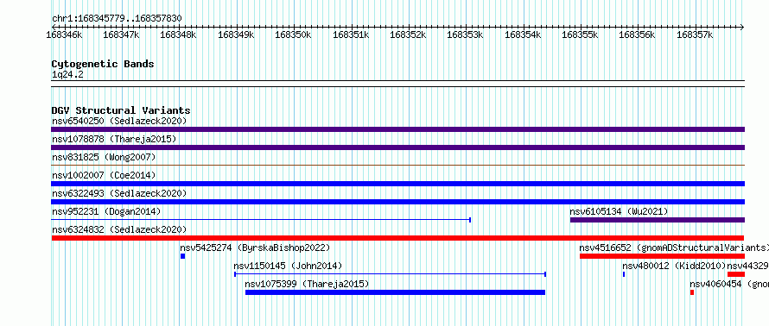Image resolution: width=769 pixels, height=326 pixels.
Task: Select the 168354k ruler tick label
Action: pyautogui.click(x=523, y=34)
